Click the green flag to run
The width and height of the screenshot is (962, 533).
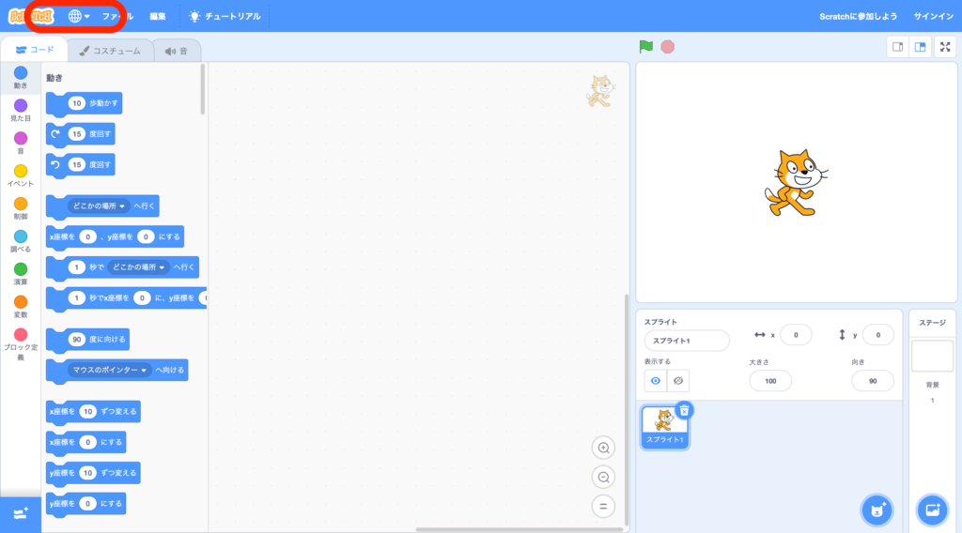(x=645, y=46)
